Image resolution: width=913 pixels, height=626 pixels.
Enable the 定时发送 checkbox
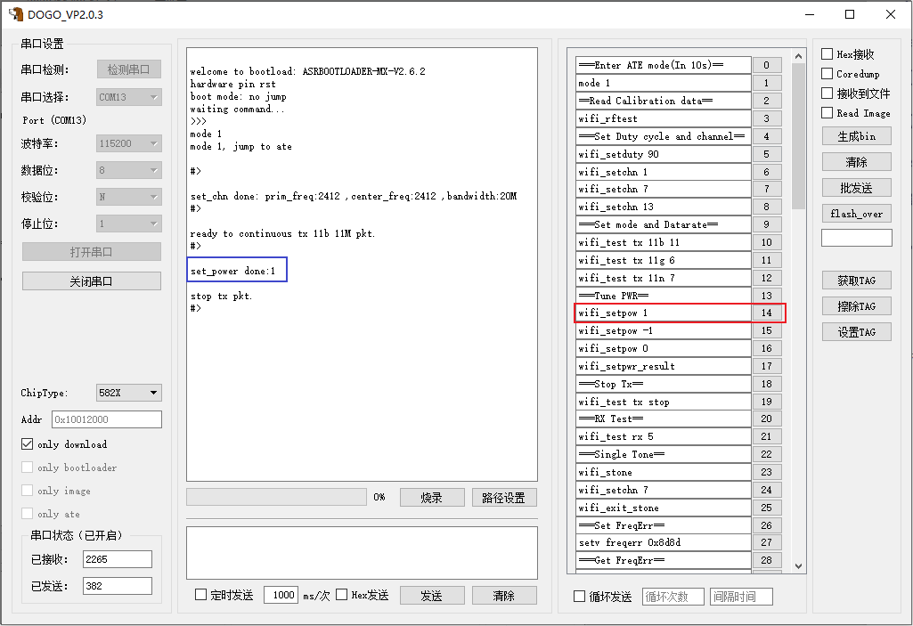click(x=201, y=595)
